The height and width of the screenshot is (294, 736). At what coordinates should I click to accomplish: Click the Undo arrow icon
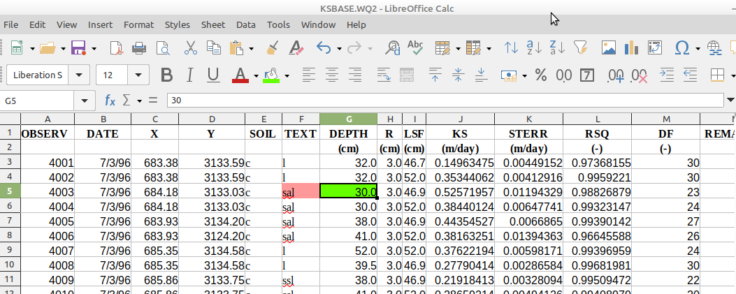[x=324, y=47]
